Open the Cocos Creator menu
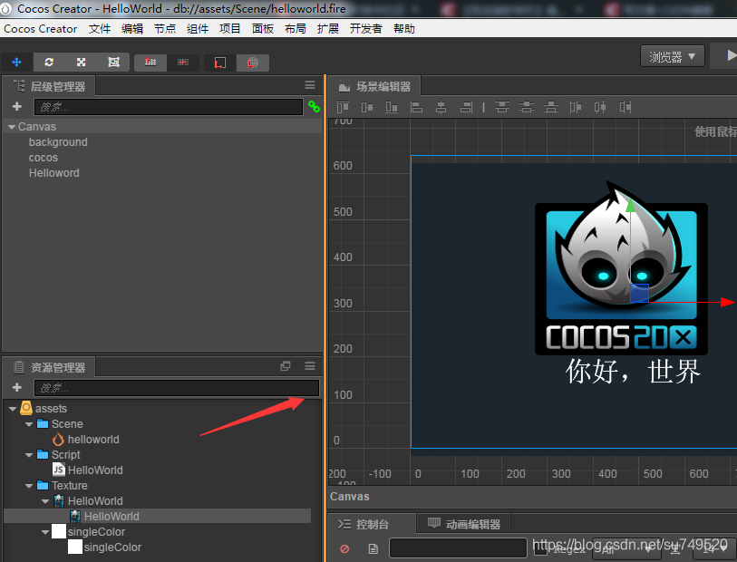This screenshot has width=737, height=562. point(41,29)
